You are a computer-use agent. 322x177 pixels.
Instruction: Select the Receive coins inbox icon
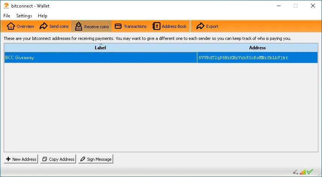79,26
